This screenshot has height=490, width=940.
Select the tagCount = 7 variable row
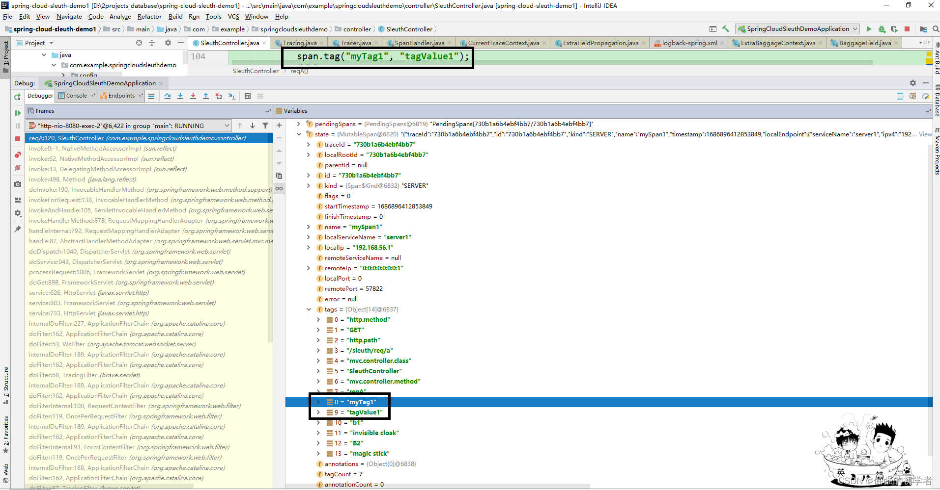(x=609, y=474)
